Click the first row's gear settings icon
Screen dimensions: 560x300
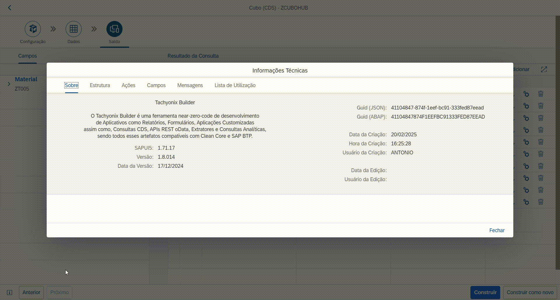pyautogui.click(x=526, y=94)
